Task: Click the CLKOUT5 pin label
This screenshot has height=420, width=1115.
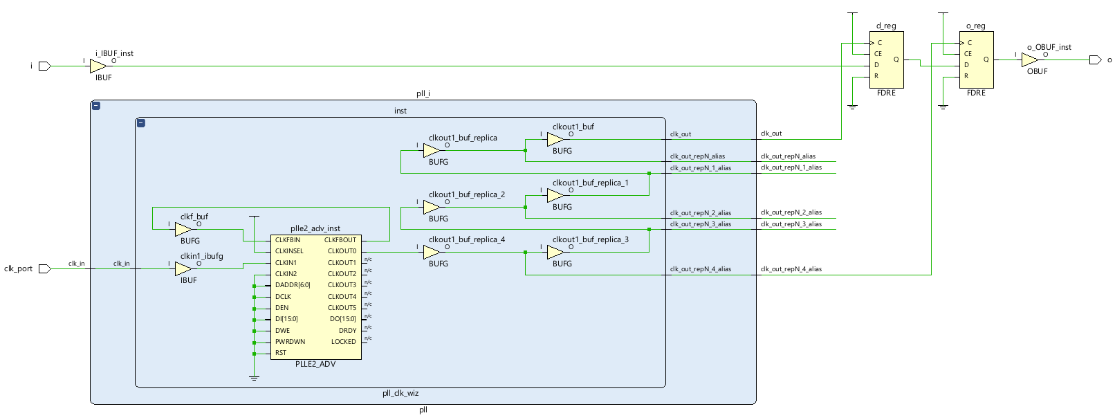Action: [x=342, y=308]
